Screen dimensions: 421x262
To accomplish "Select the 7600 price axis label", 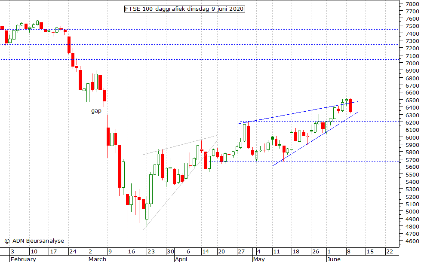I will coord(412,19).
